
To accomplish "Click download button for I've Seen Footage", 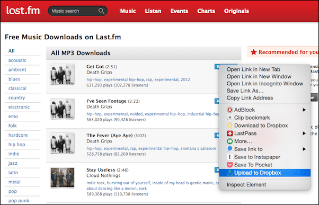I will pyautogui.click(x=217, y=101).
